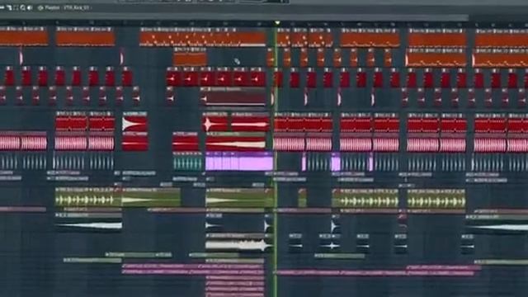Click the Playlist title label
The width and height of the screenshot is (528, 297).
(x=52, y=7)
